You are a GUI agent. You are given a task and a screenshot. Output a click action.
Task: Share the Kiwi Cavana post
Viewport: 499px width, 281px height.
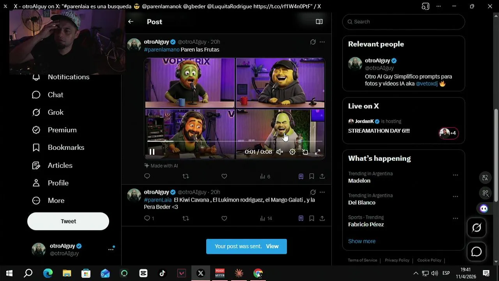[322, 218]
